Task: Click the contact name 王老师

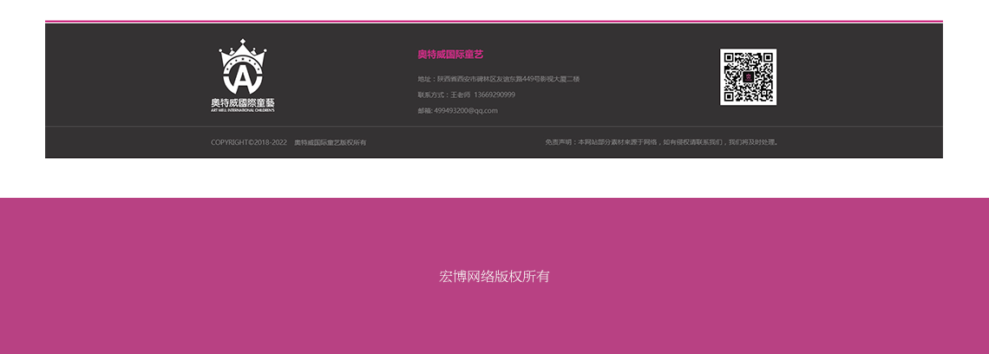Action: click(460, 95)
